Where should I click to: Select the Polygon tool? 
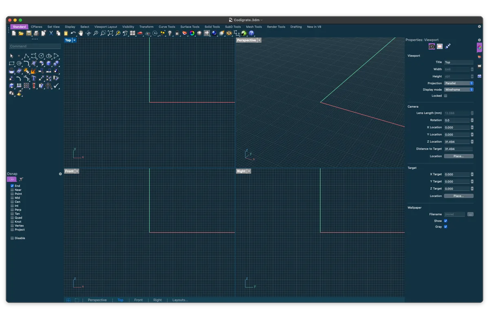click(x=19, y=63)
